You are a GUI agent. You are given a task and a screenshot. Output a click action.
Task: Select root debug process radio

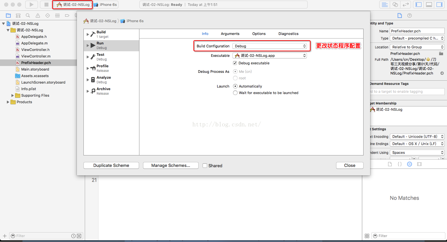point(235,78)
